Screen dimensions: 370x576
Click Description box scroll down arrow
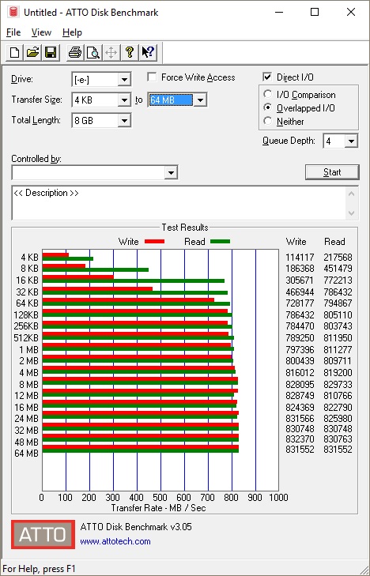coord(352,213)
